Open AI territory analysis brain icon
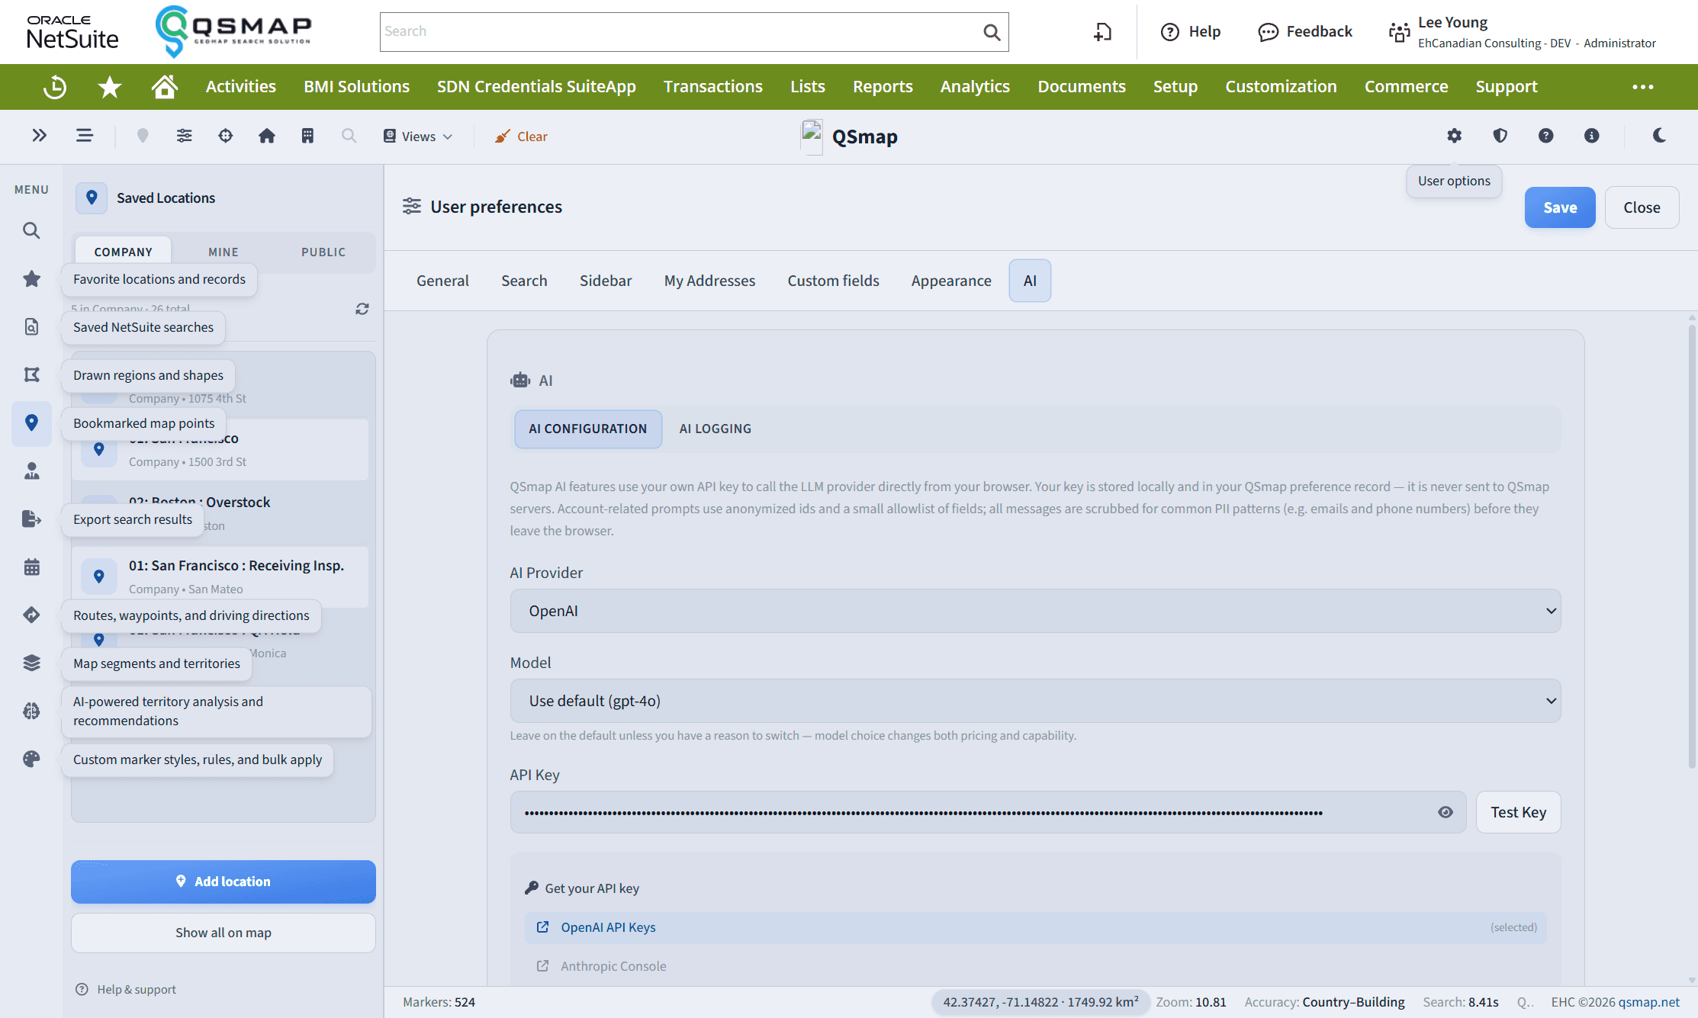The width and height of the screenshot is (1698, 1018). pos(31,711)
